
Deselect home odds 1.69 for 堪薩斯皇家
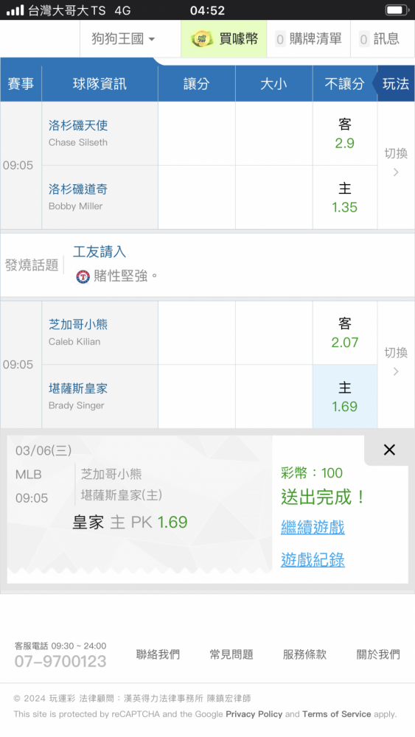345,397
